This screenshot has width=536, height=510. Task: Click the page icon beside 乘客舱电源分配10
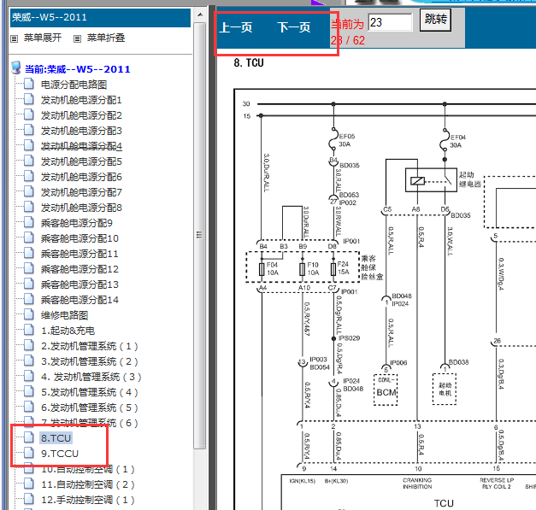click(x=29, y=237)
